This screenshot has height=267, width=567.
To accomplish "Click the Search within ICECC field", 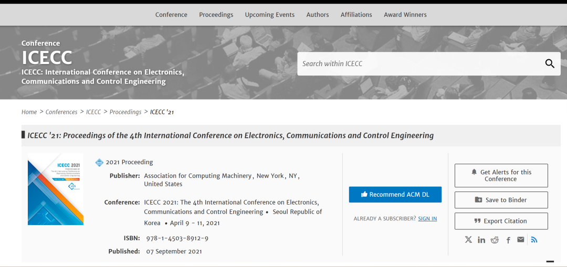I will pos(420,63).
